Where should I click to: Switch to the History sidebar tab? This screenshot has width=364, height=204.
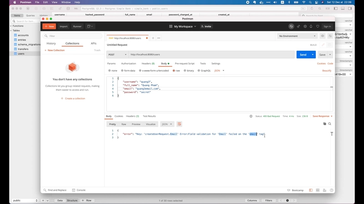coord(51,44)
